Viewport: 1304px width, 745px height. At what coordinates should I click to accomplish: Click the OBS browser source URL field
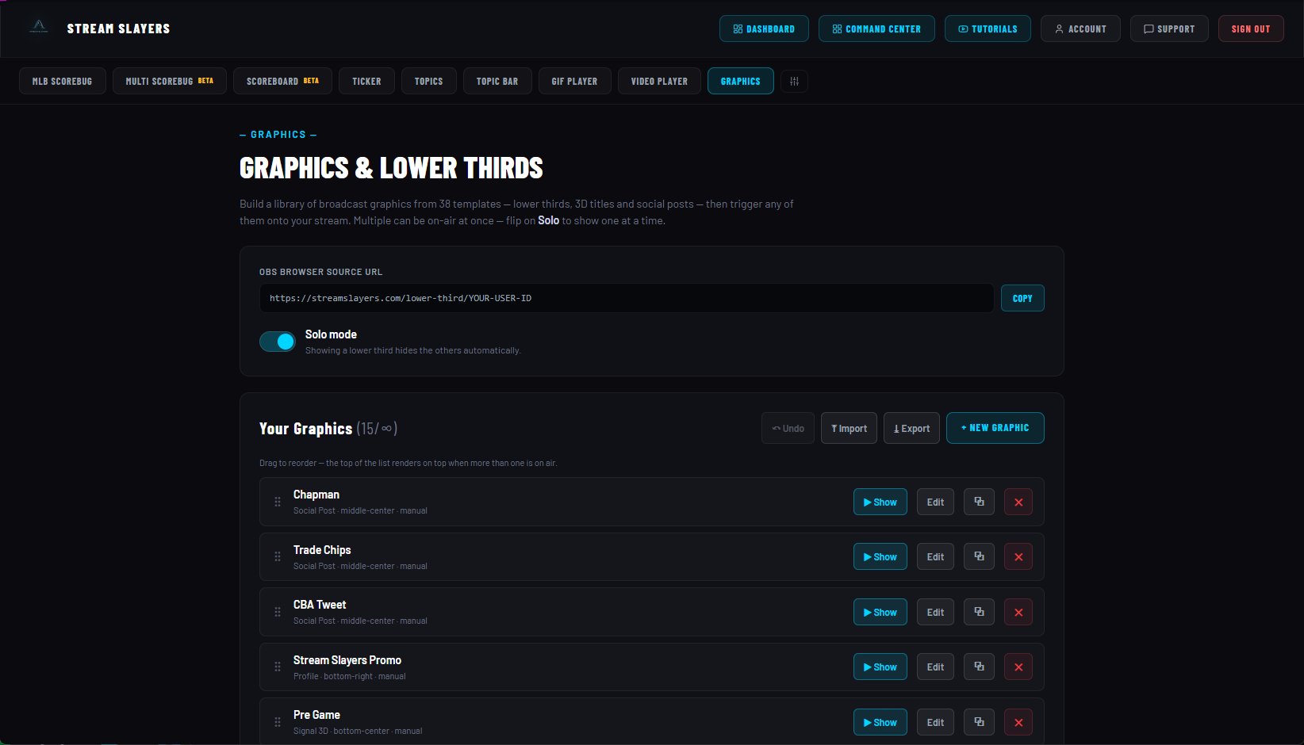pyautogui.click(x=627, y=298)
